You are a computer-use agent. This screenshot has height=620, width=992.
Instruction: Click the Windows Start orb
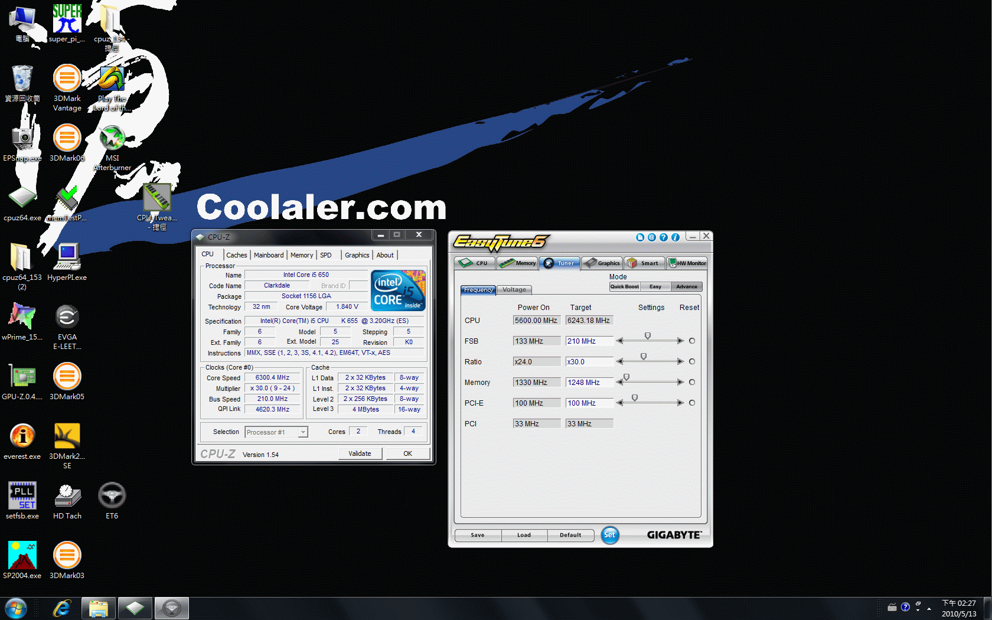pos(16,608)
